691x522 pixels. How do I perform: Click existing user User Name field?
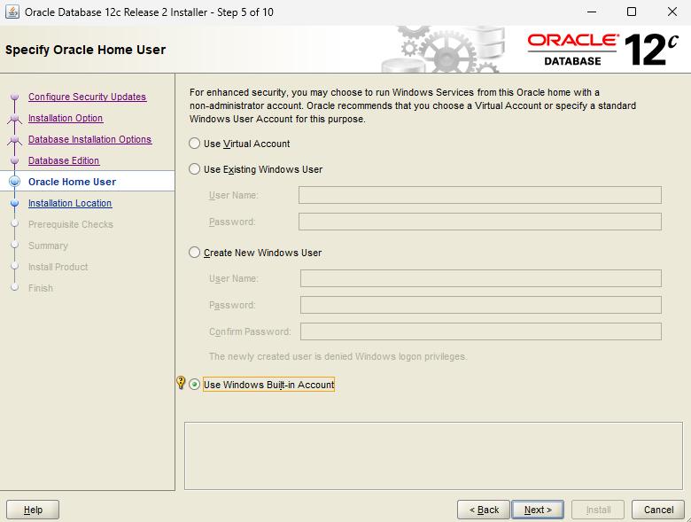[480, 195]
